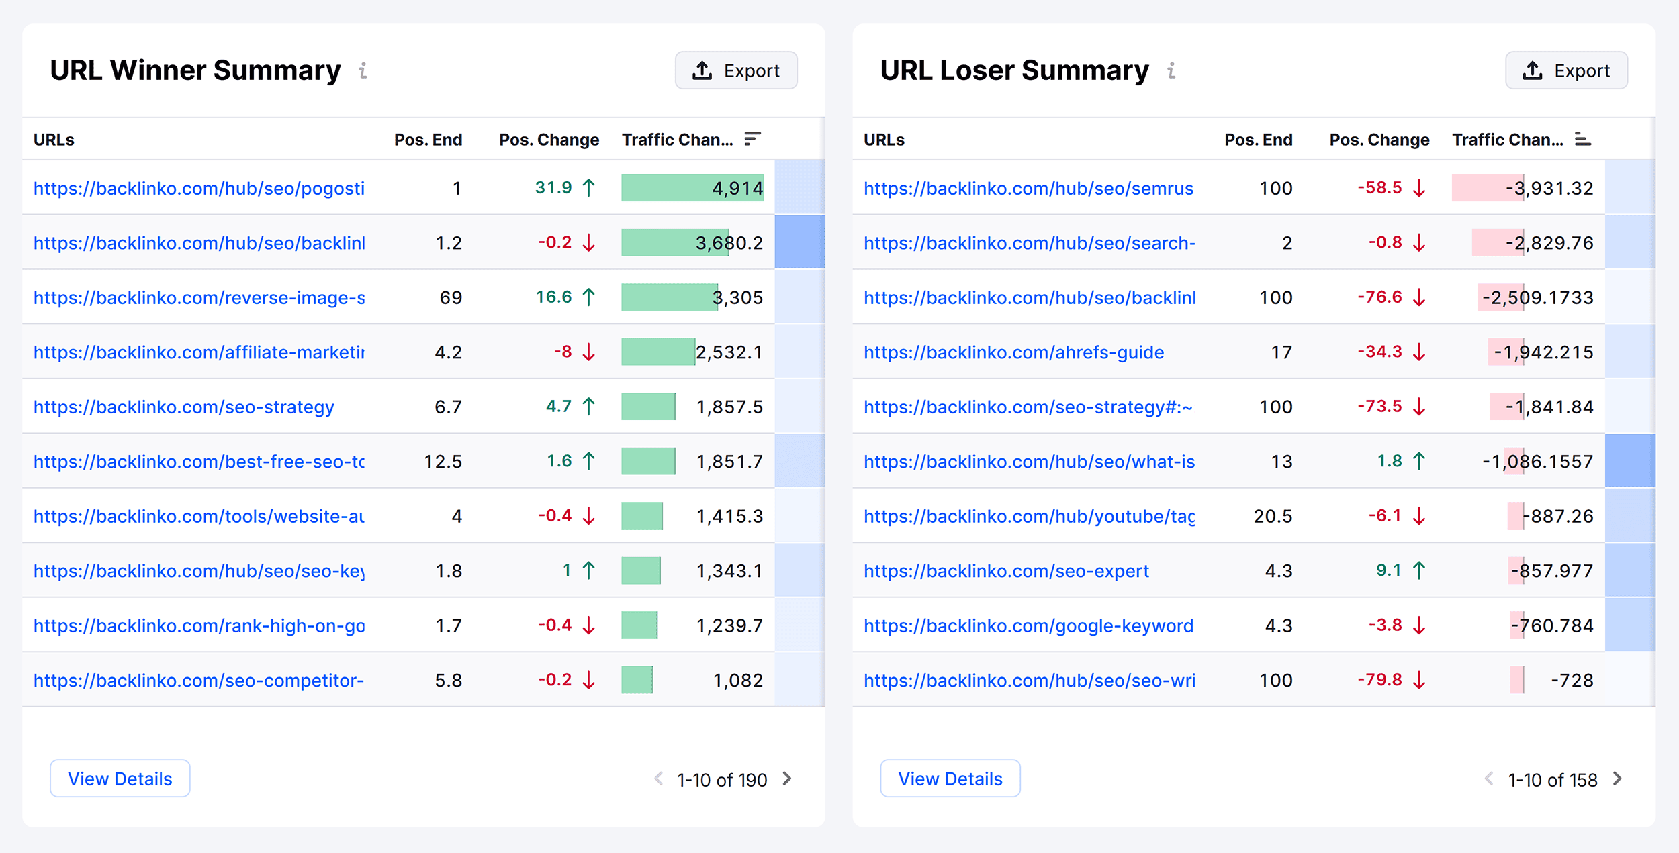Click Winner table Pos. End column header
This screenshot has width=1679, height=853.
tap(428, 140)
